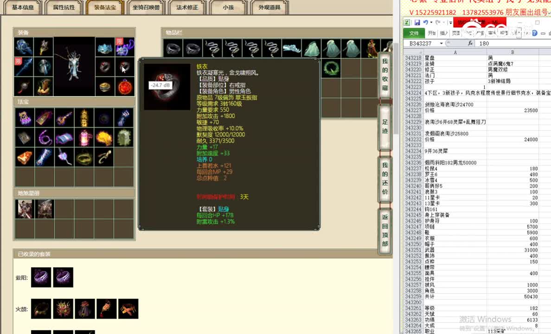Select Excel row header 343237
The image size is (551, 334).
[x=413, y=169]
